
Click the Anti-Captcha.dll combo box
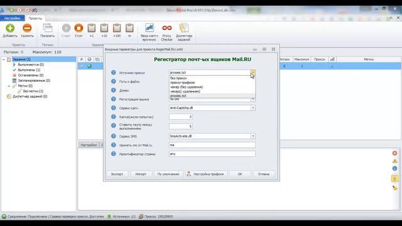click(212, 108)
